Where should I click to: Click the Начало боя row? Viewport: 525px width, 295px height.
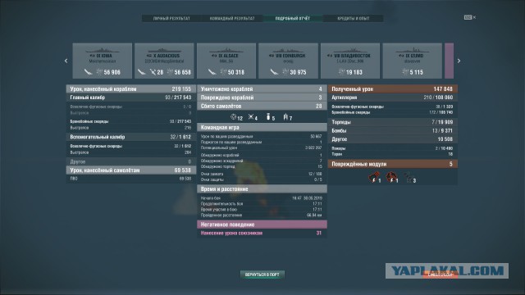tap(262, 198)
